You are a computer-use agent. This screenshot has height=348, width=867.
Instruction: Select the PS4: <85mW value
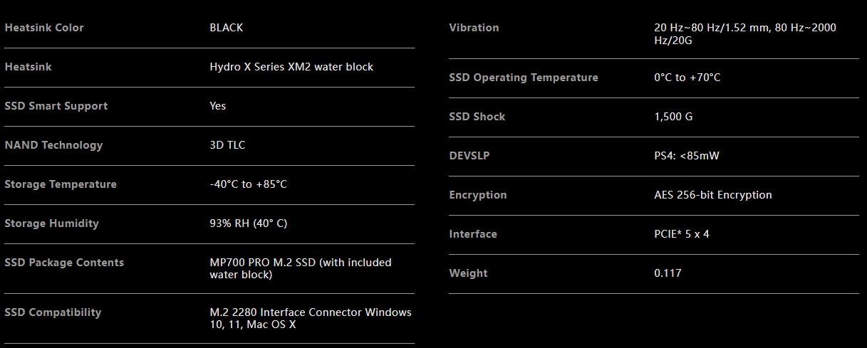[686, 156]
